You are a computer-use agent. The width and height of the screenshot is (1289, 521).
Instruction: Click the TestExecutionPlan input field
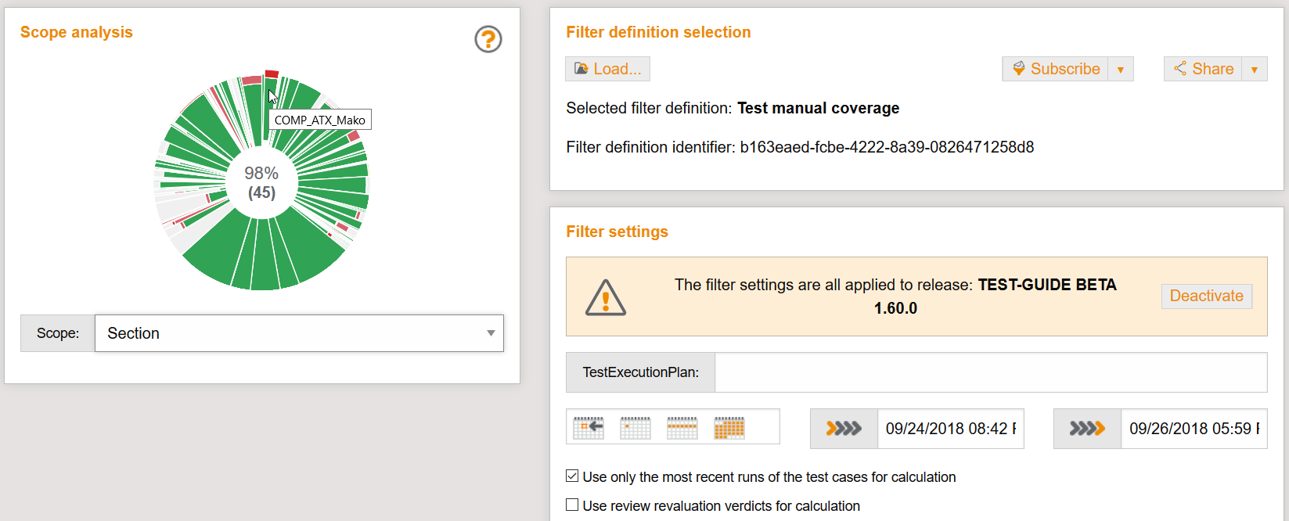[x=990, y=372]
